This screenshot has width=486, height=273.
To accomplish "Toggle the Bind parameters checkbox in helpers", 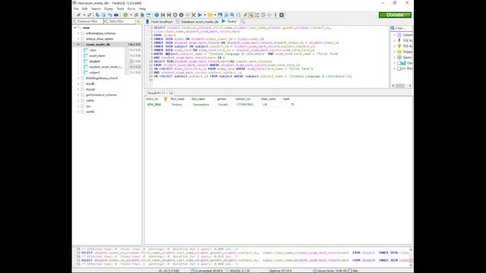I will (399, 68).
